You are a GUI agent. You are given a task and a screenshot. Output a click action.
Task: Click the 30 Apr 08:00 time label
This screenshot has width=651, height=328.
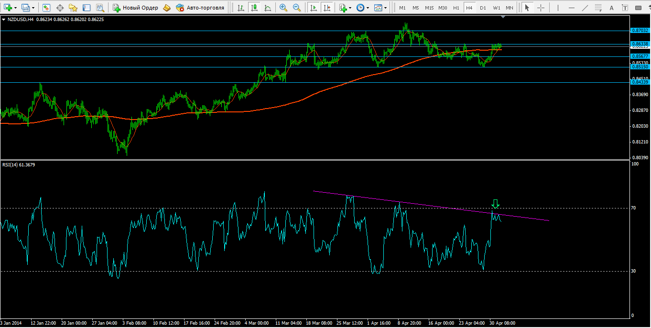tap(502, 323)
